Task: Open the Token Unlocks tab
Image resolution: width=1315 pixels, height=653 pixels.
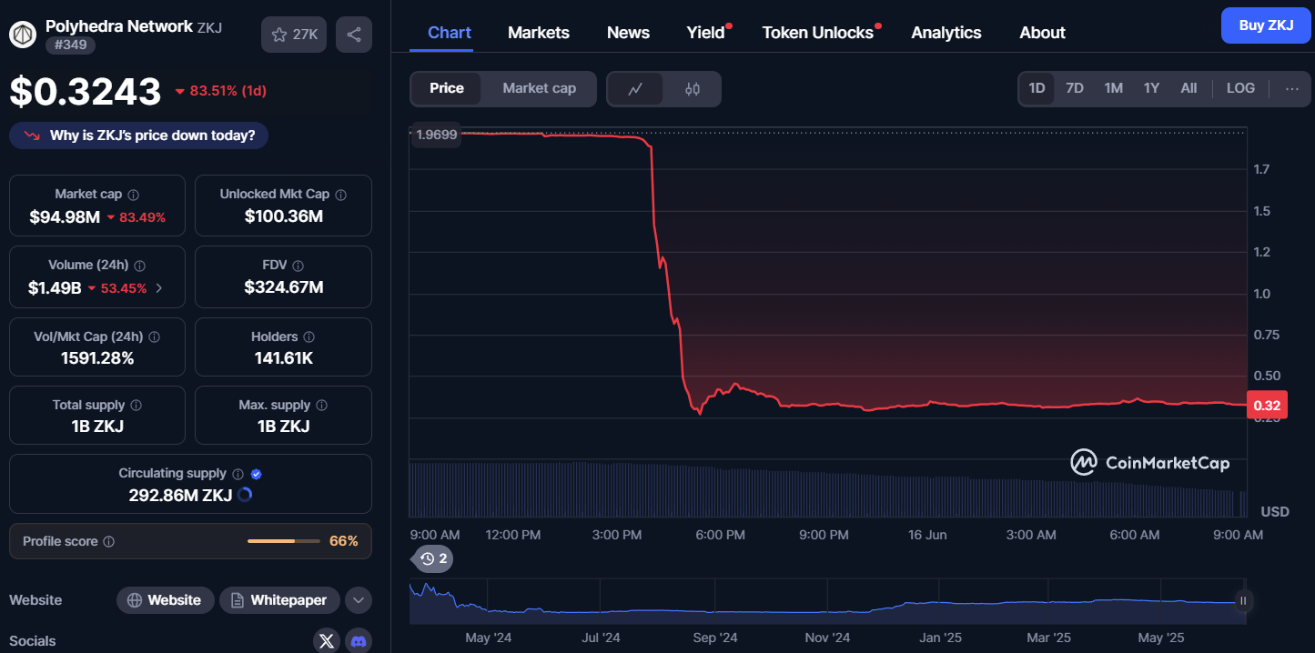Action: [x=817, y=33]
